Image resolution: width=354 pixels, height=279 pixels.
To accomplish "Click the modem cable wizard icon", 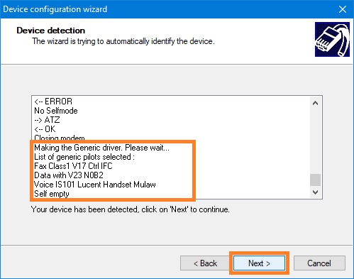I will 332,40.
